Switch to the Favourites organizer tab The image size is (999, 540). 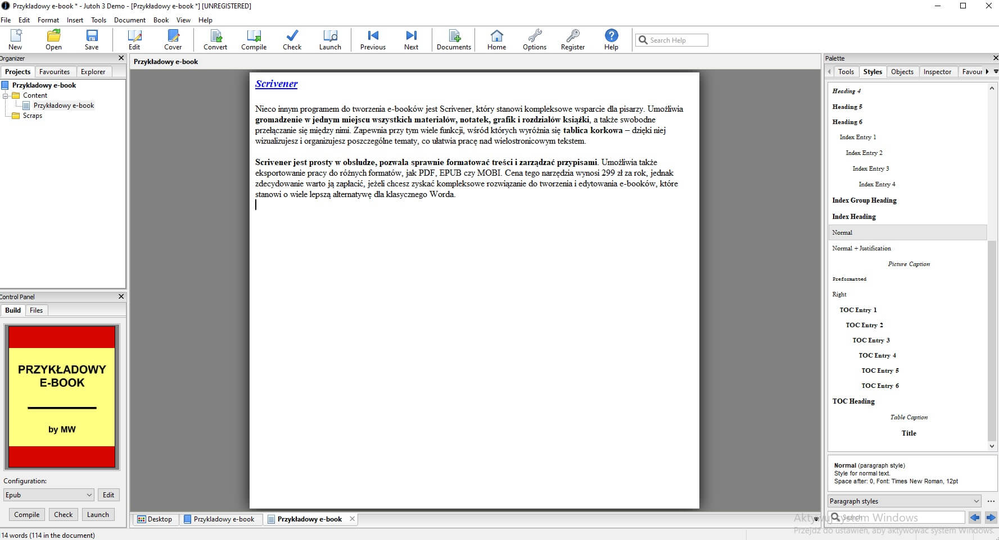click(x=55, y=72)
